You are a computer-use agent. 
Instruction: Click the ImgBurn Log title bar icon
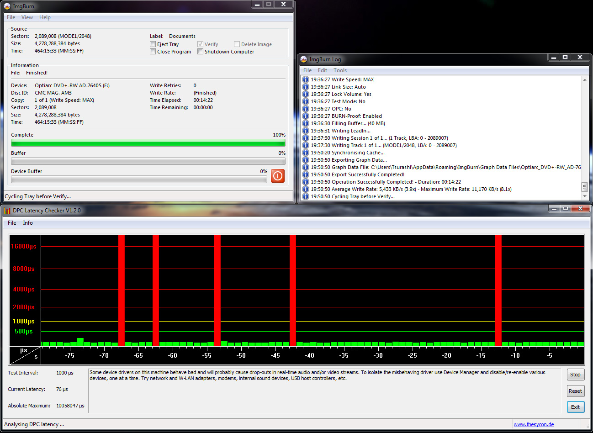[304, 59]
